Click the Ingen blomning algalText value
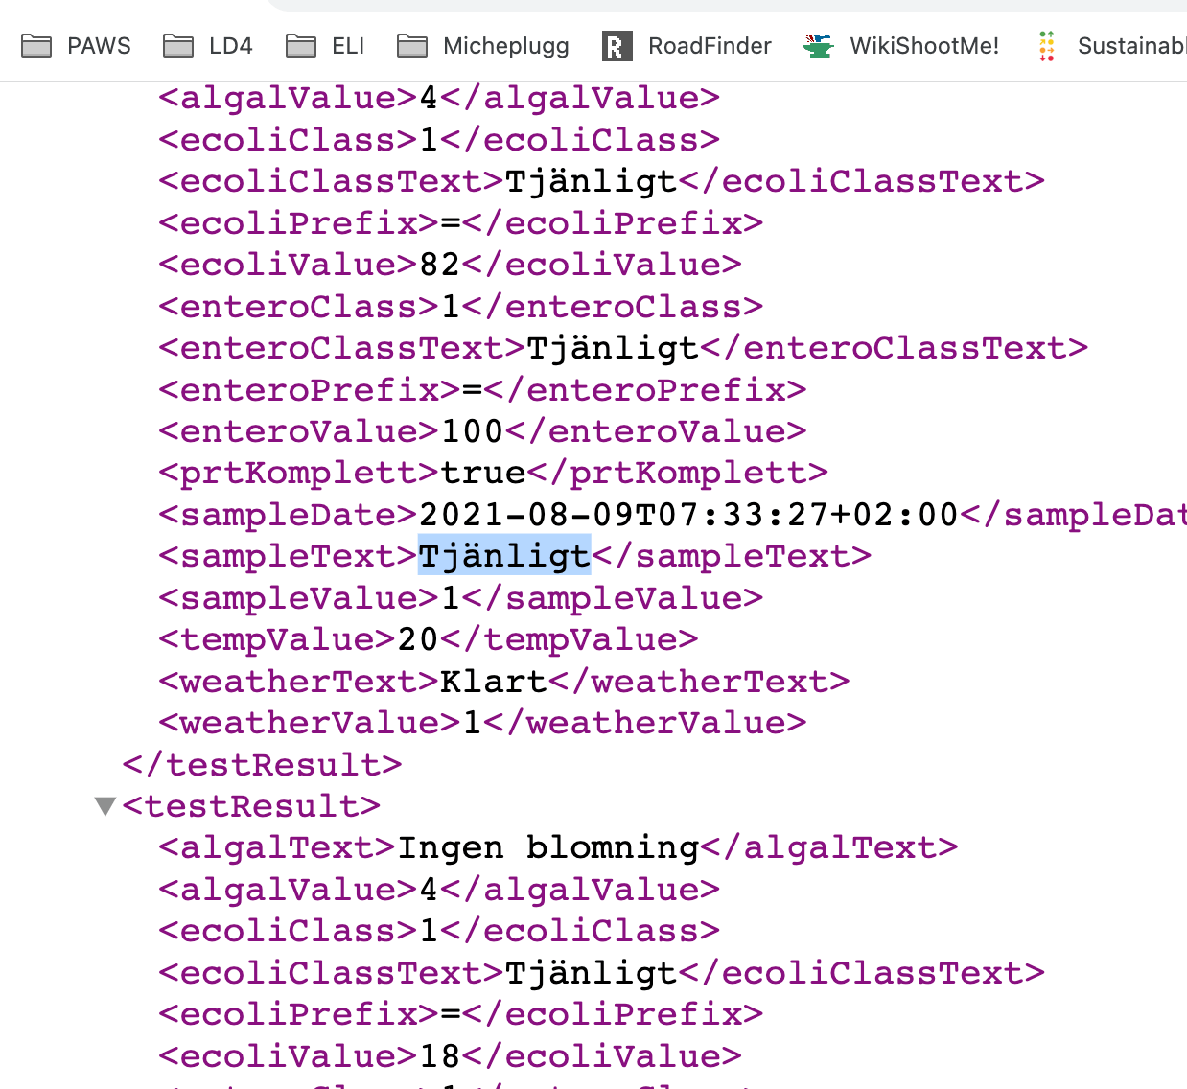Viewport: 1187px width, 1089px height. 547,847
